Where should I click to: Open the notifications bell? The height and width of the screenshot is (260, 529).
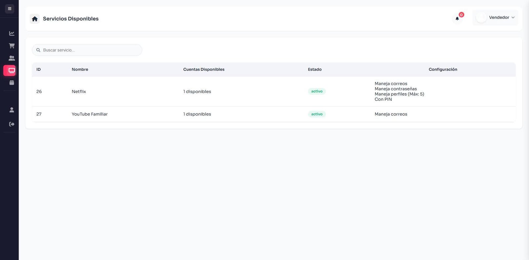coord(457,18)
